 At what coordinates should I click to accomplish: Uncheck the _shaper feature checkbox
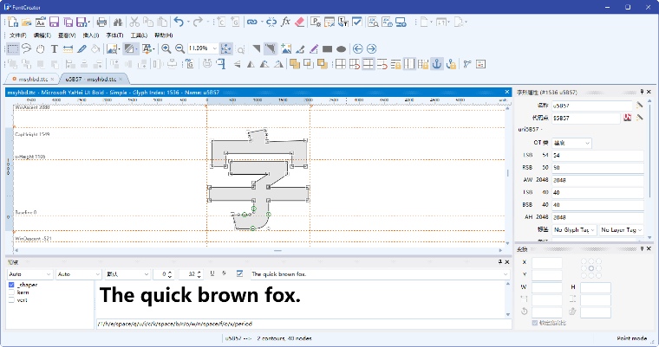11,285
